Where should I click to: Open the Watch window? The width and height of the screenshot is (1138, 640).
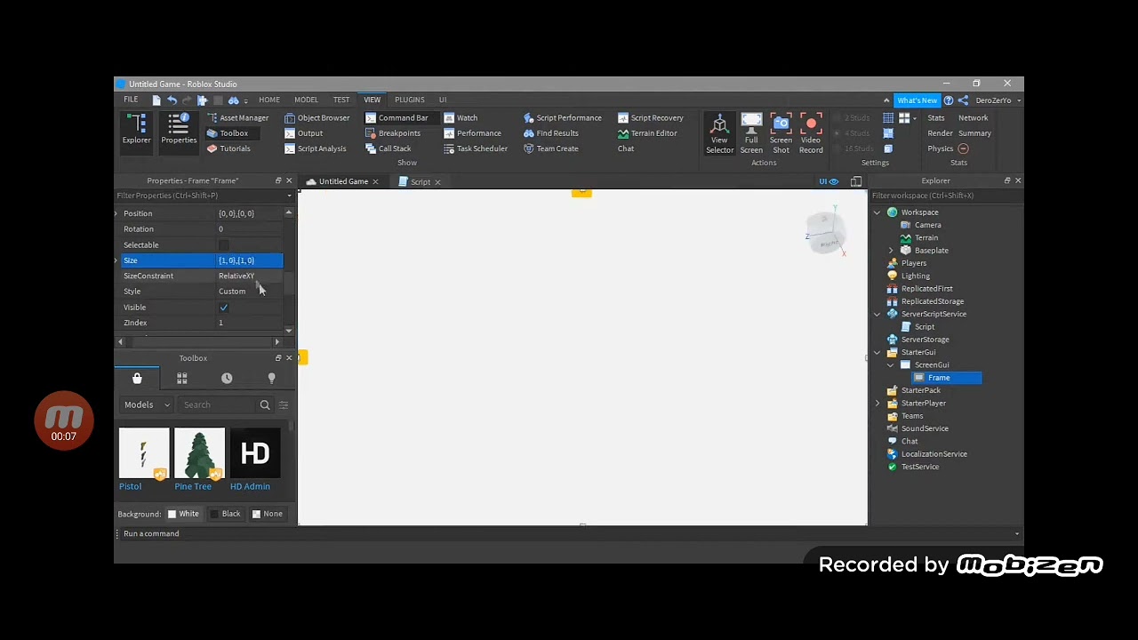click(461, 118)
